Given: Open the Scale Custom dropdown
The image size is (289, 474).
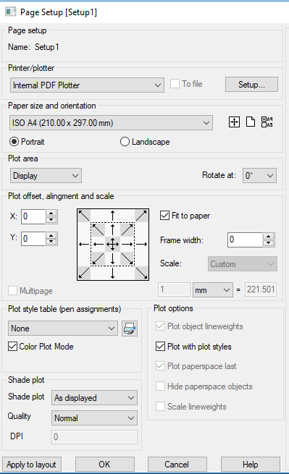Looking at the screenshot, I should click(243, 264).
